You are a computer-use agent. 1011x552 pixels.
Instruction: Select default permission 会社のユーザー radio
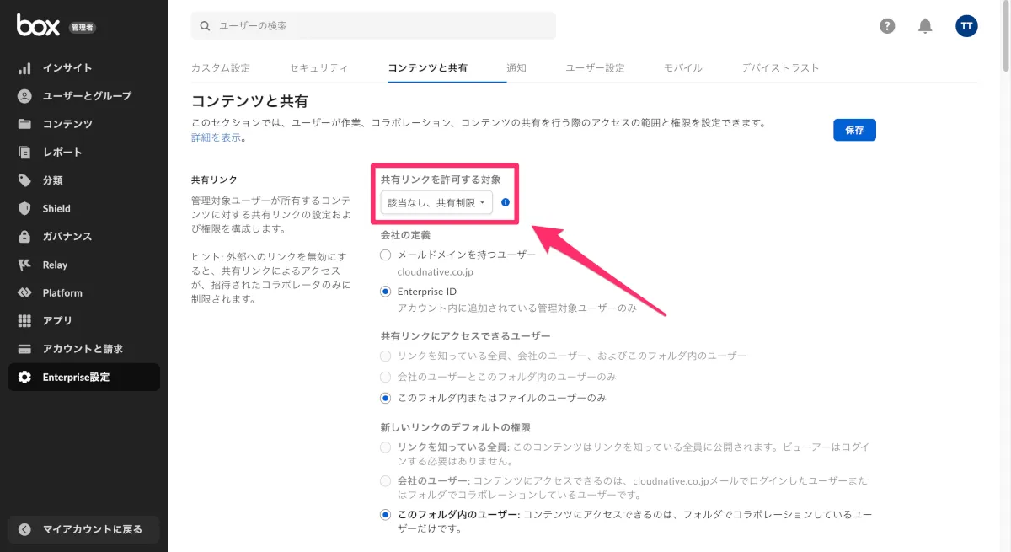(386, 480)
